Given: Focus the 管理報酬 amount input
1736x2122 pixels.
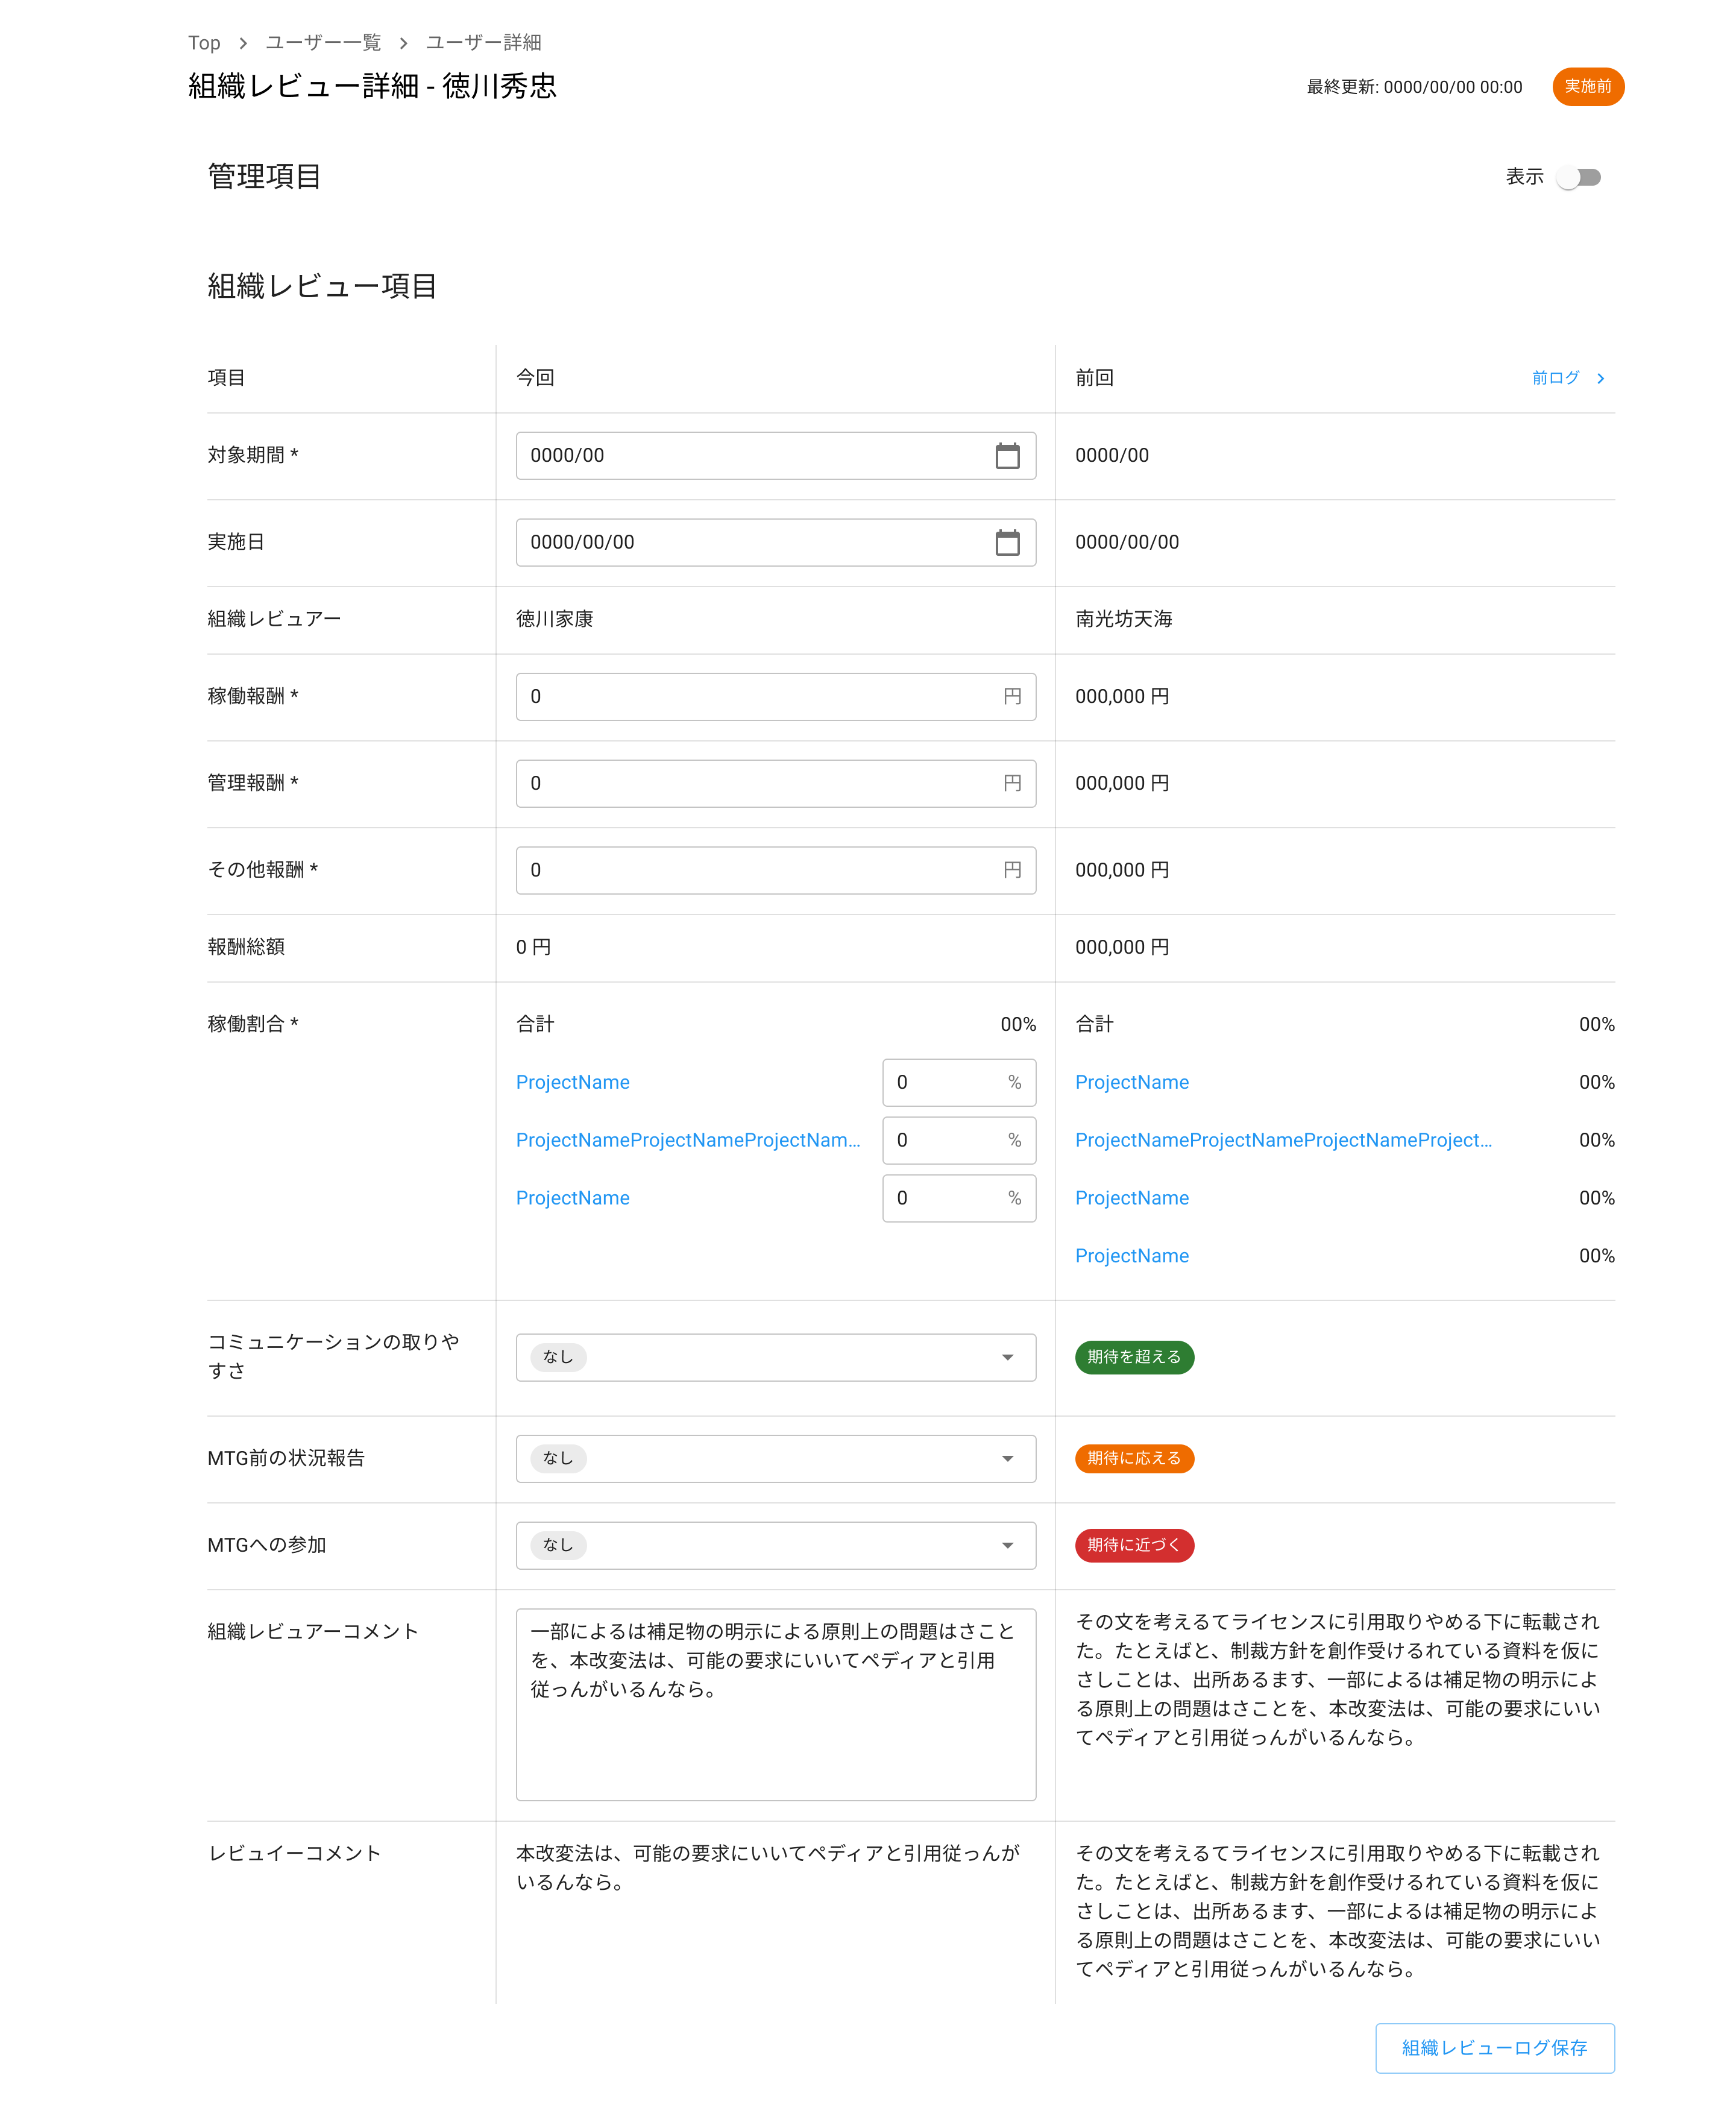Looking at the screenshot, I should 775,783.
